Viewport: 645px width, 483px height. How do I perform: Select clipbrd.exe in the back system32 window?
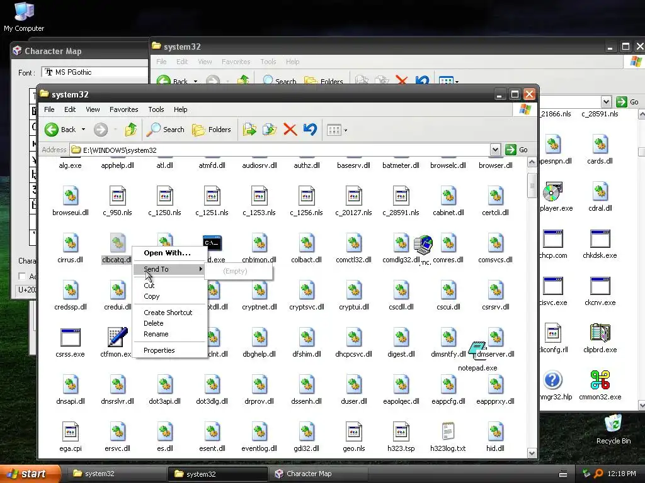[x=600, y=333]
